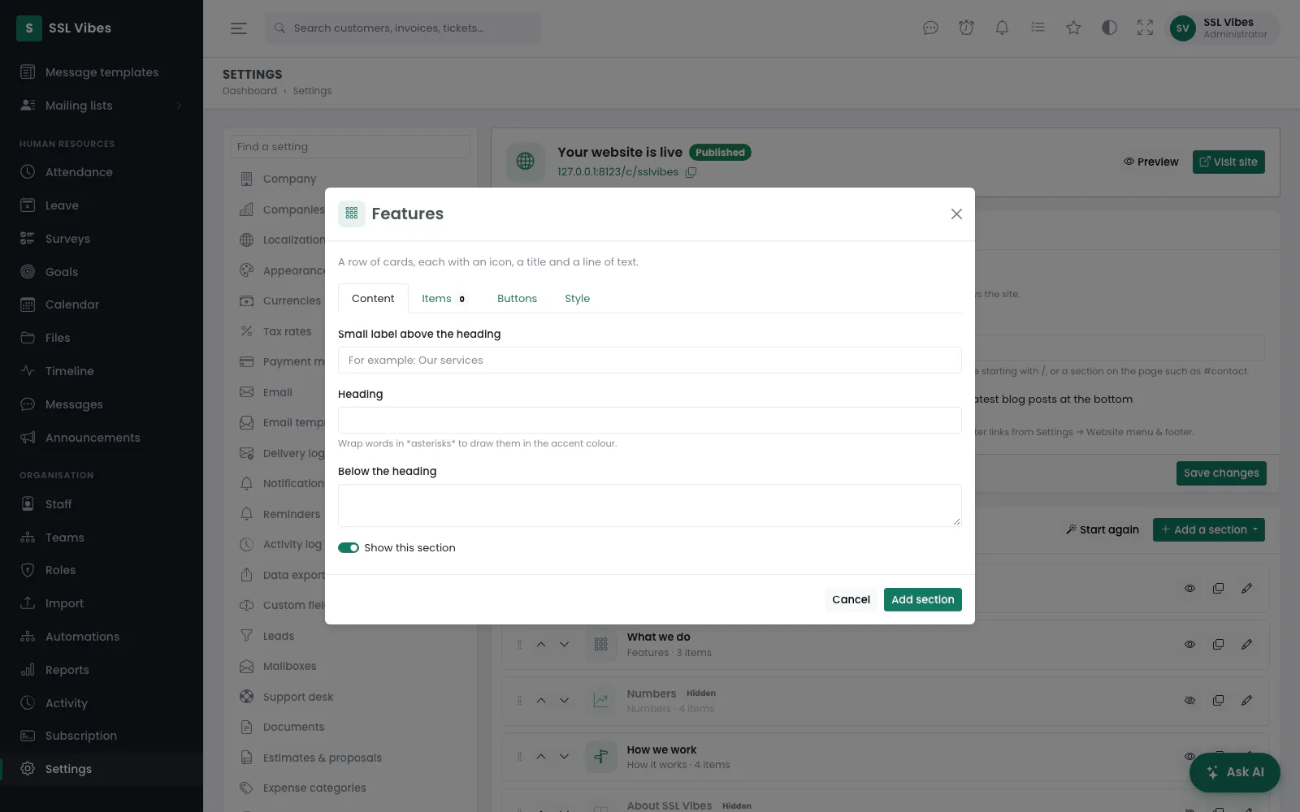Viewport: 1300px width, 812px height.
Task: Open Surveys in sidebar
Action: click(102, 239)
